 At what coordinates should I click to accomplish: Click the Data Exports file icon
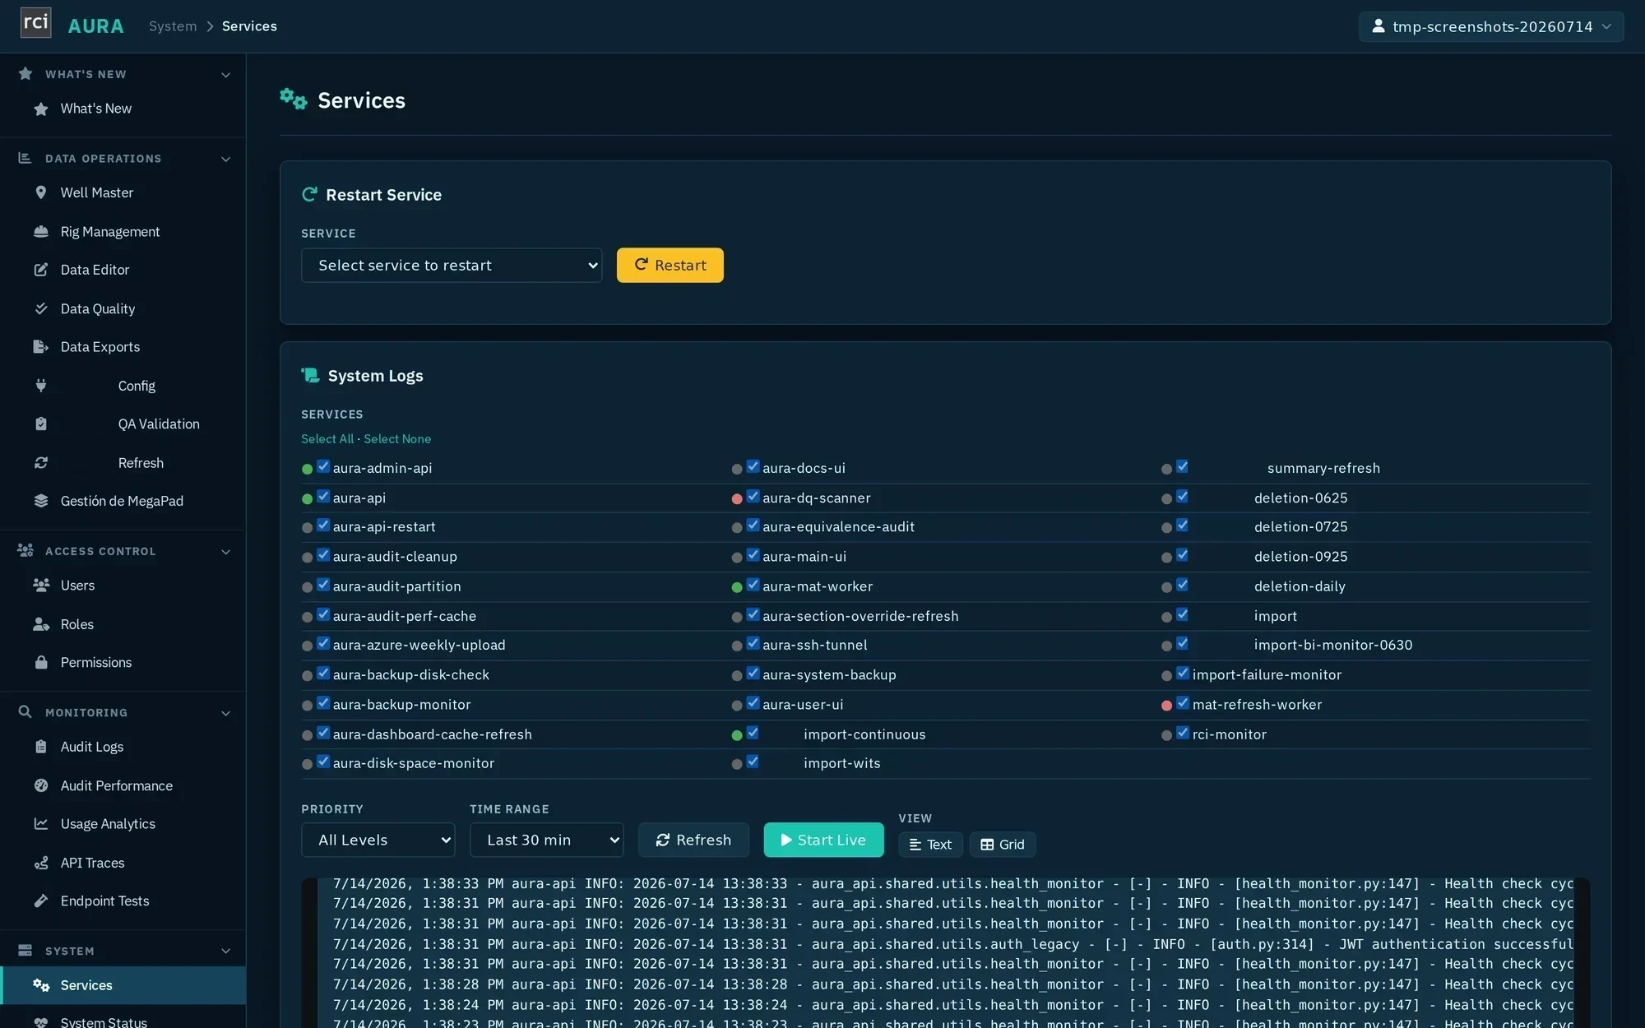click(x=40, y=347)
